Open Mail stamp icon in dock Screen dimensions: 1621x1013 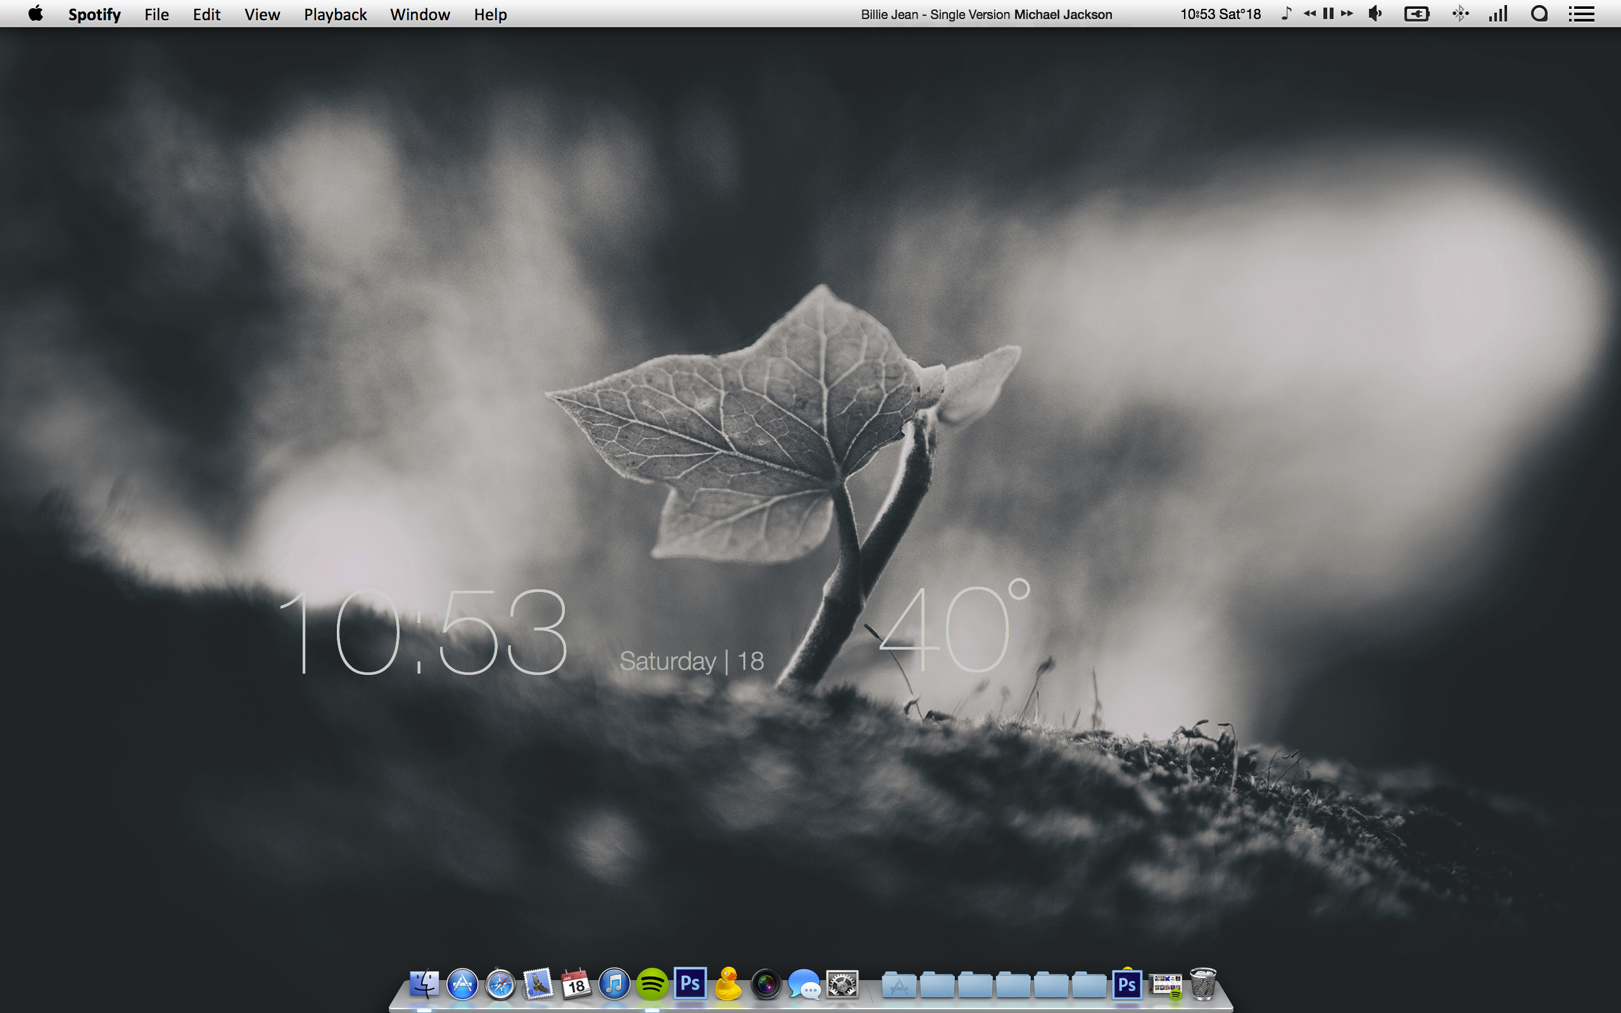(538, 985)
